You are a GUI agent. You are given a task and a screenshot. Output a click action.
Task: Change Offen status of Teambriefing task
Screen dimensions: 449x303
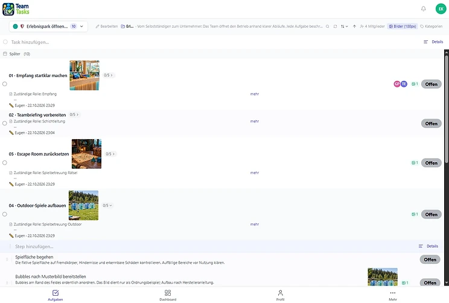(431, 123)
